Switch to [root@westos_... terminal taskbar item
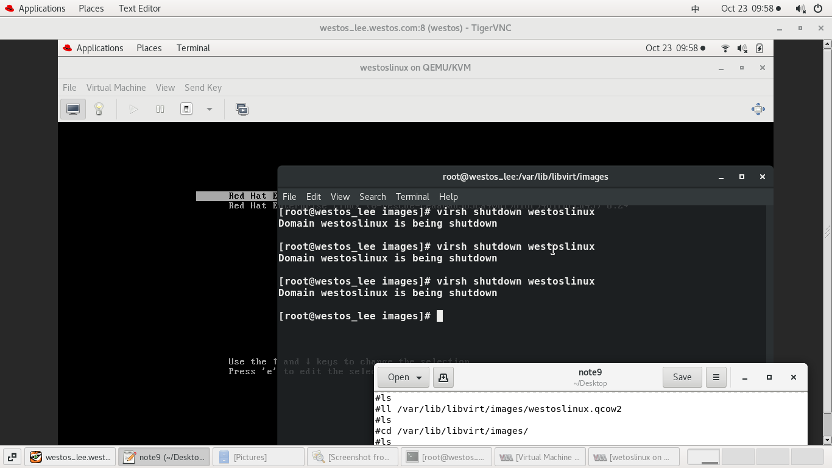The image size is (832, 468). 446,457
